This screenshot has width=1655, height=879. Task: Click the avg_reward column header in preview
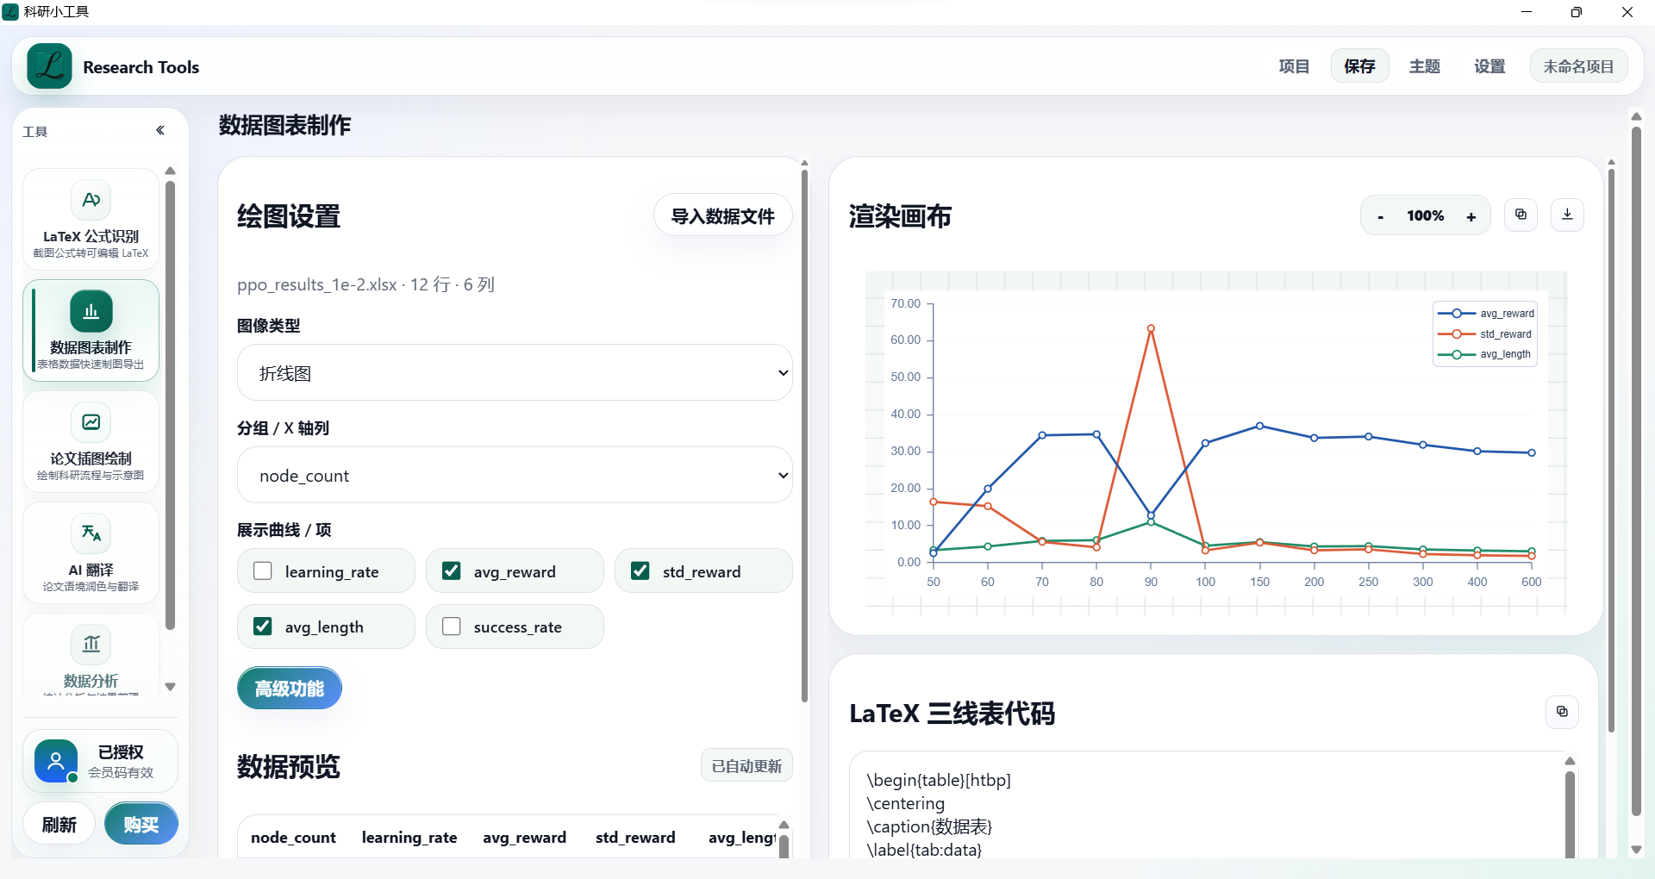pyautogui.click(x=524, y=838)
